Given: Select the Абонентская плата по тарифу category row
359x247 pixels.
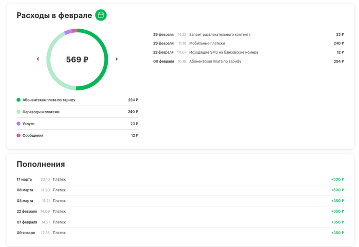Looking at the screenshot, I should pyautogui.click(x=77, y=100).
